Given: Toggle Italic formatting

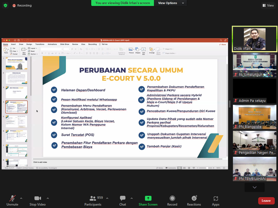Looking at the screenshot, I should [46, 53].
